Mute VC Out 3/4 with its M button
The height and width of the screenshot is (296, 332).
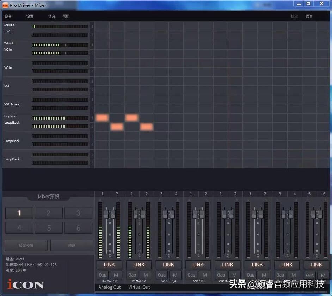tap(175, 275)
